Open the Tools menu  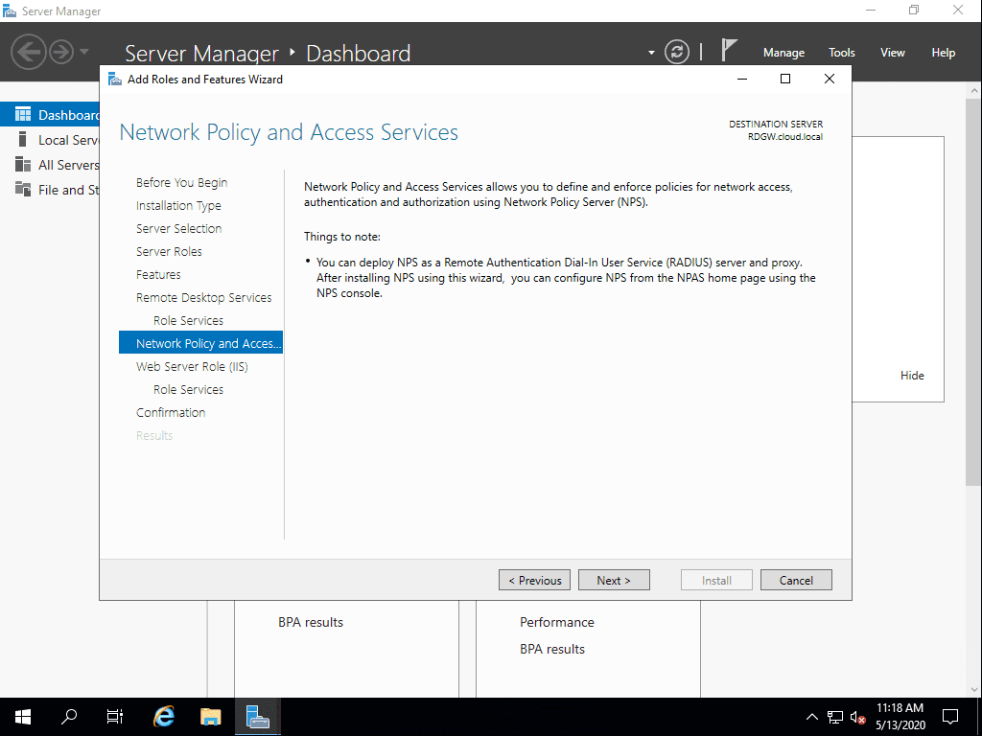pos(841,52)
